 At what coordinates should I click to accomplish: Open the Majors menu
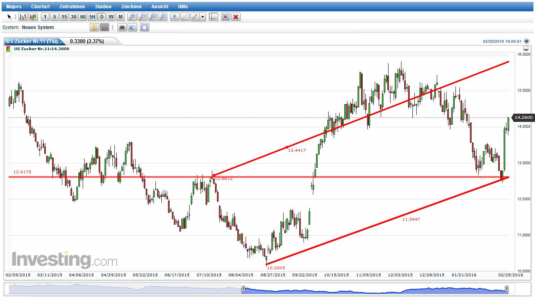coord(14,7)
